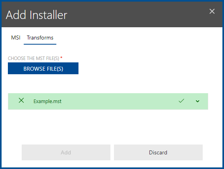Screen dimensions: 224x169
Task: Click the CHOOSE THE MST FILE(S) label
Action: tap(34, 58)
